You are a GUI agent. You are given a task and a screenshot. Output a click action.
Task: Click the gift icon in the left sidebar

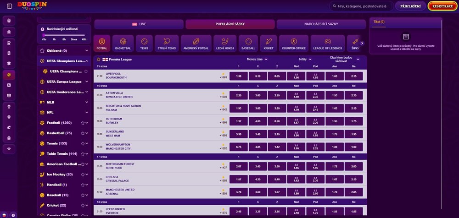pos(9,21)
